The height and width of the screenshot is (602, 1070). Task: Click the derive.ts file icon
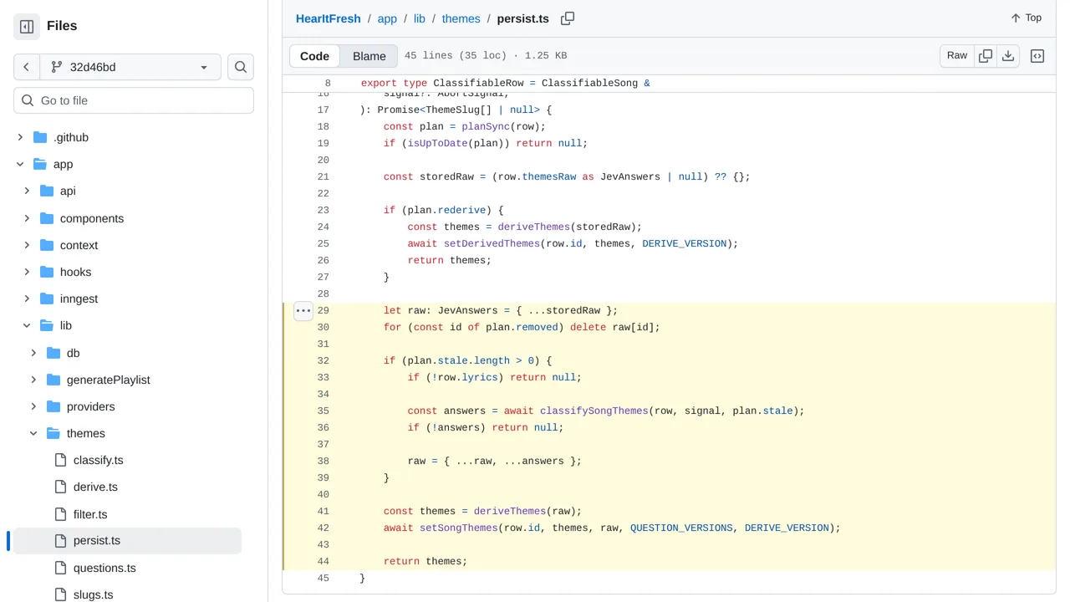point(60,487)
